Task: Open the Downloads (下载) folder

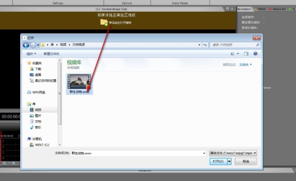Action: [36, 69]
